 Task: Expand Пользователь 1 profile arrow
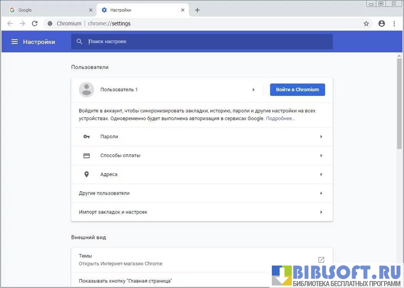coord(253,90)
